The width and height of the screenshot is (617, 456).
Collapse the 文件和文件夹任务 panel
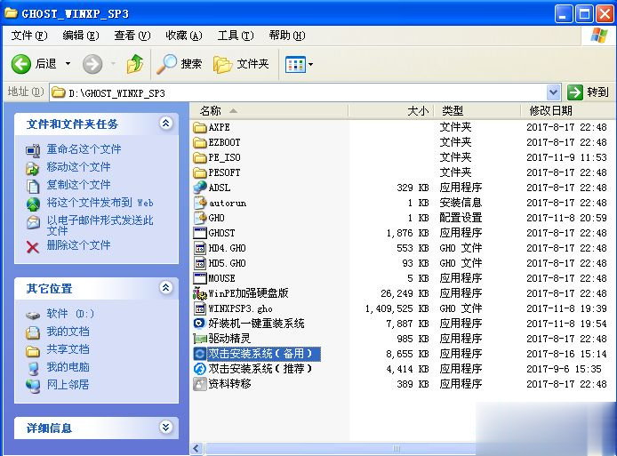(166, 124)
